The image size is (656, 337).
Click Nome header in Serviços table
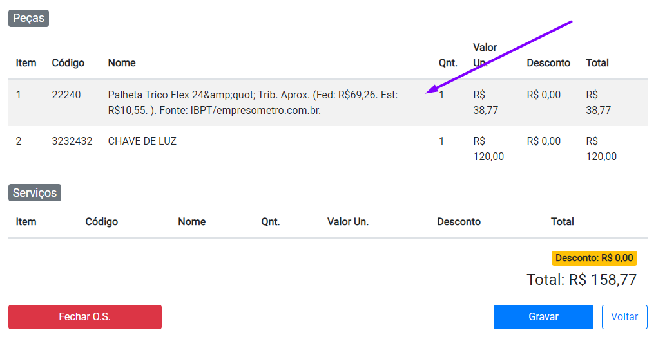coord(191,222)
